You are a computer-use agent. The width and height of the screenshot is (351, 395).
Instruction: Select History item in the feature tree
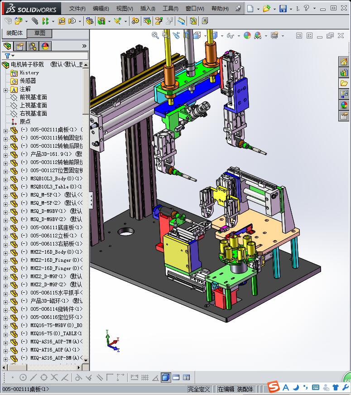coord(29,72)
